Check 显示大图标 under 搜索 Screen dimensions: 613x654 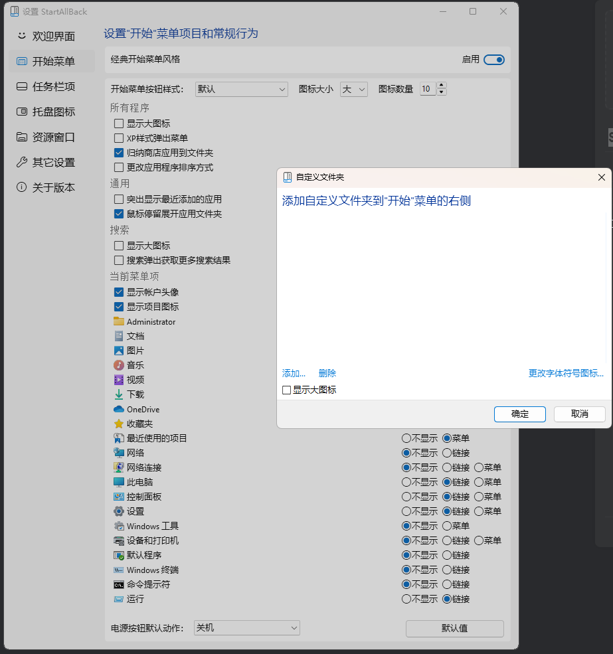pos(119,246)
